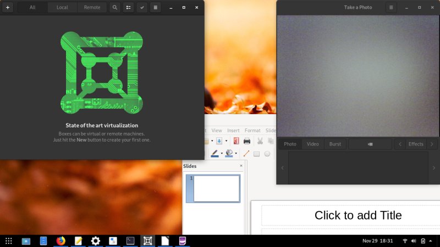This screenshot has height=247, width=440.
Task: Switch Cheese to Video mode
Action: tap(312, 144)
